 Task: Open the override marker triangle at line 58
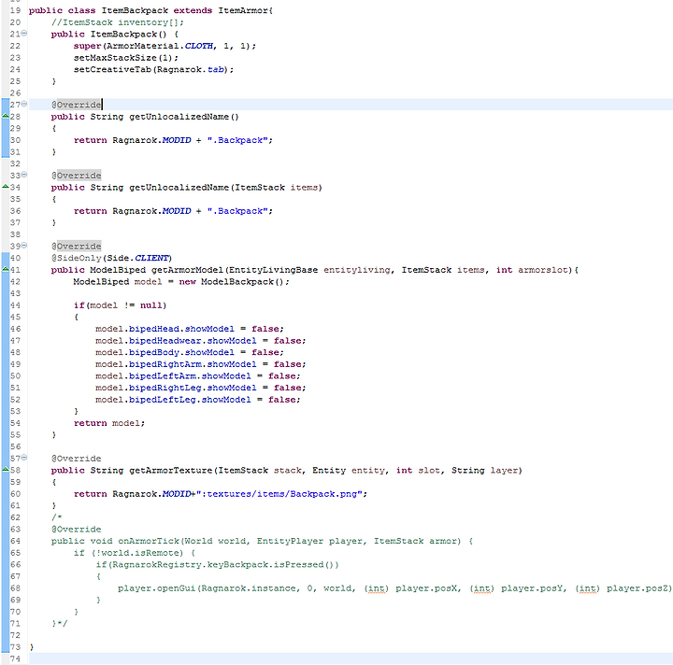tap(6, 470)
